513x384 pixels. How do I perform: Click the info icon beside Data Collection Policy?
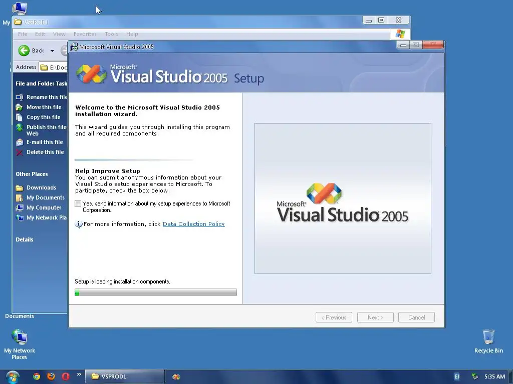tap(79, 224)
